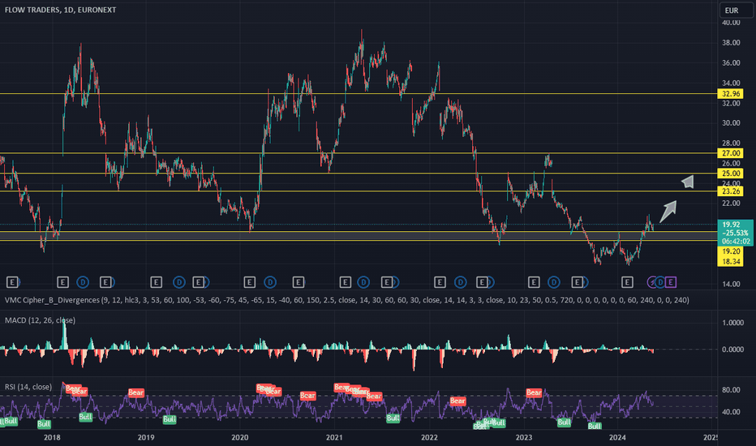This screenshot has height=446, width=756.
Task: Select the 23.26 yellow price label
Action: pyautogui.click(x=731, y=191)
